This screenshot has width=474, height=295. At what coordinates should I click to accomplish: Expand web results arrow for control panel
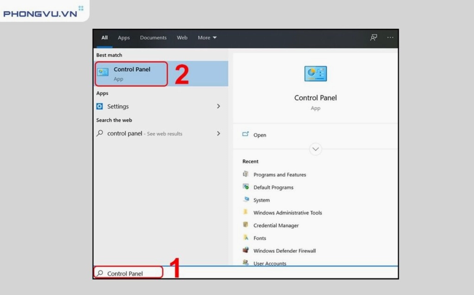218,134
